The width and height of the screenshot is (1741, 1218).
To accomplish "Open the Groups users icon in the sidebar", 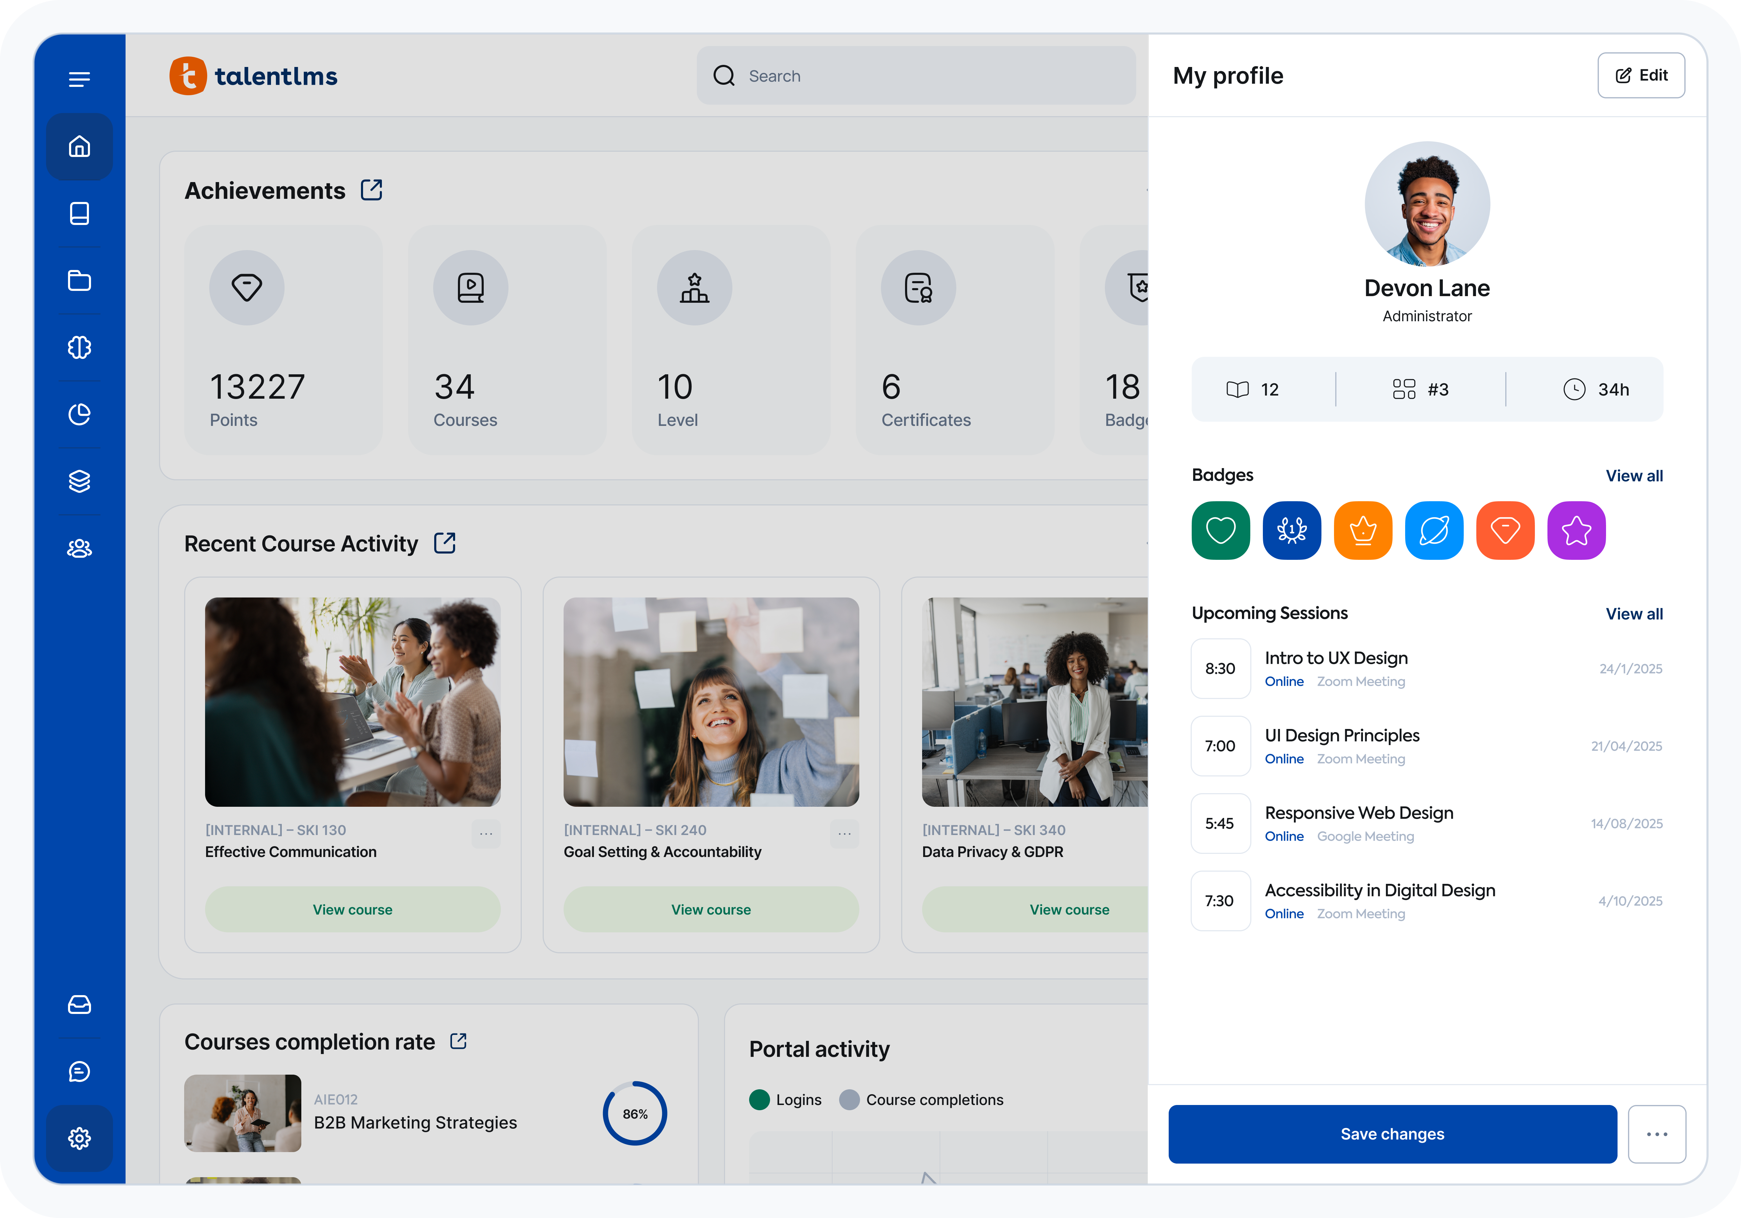I will coord(80,548).
